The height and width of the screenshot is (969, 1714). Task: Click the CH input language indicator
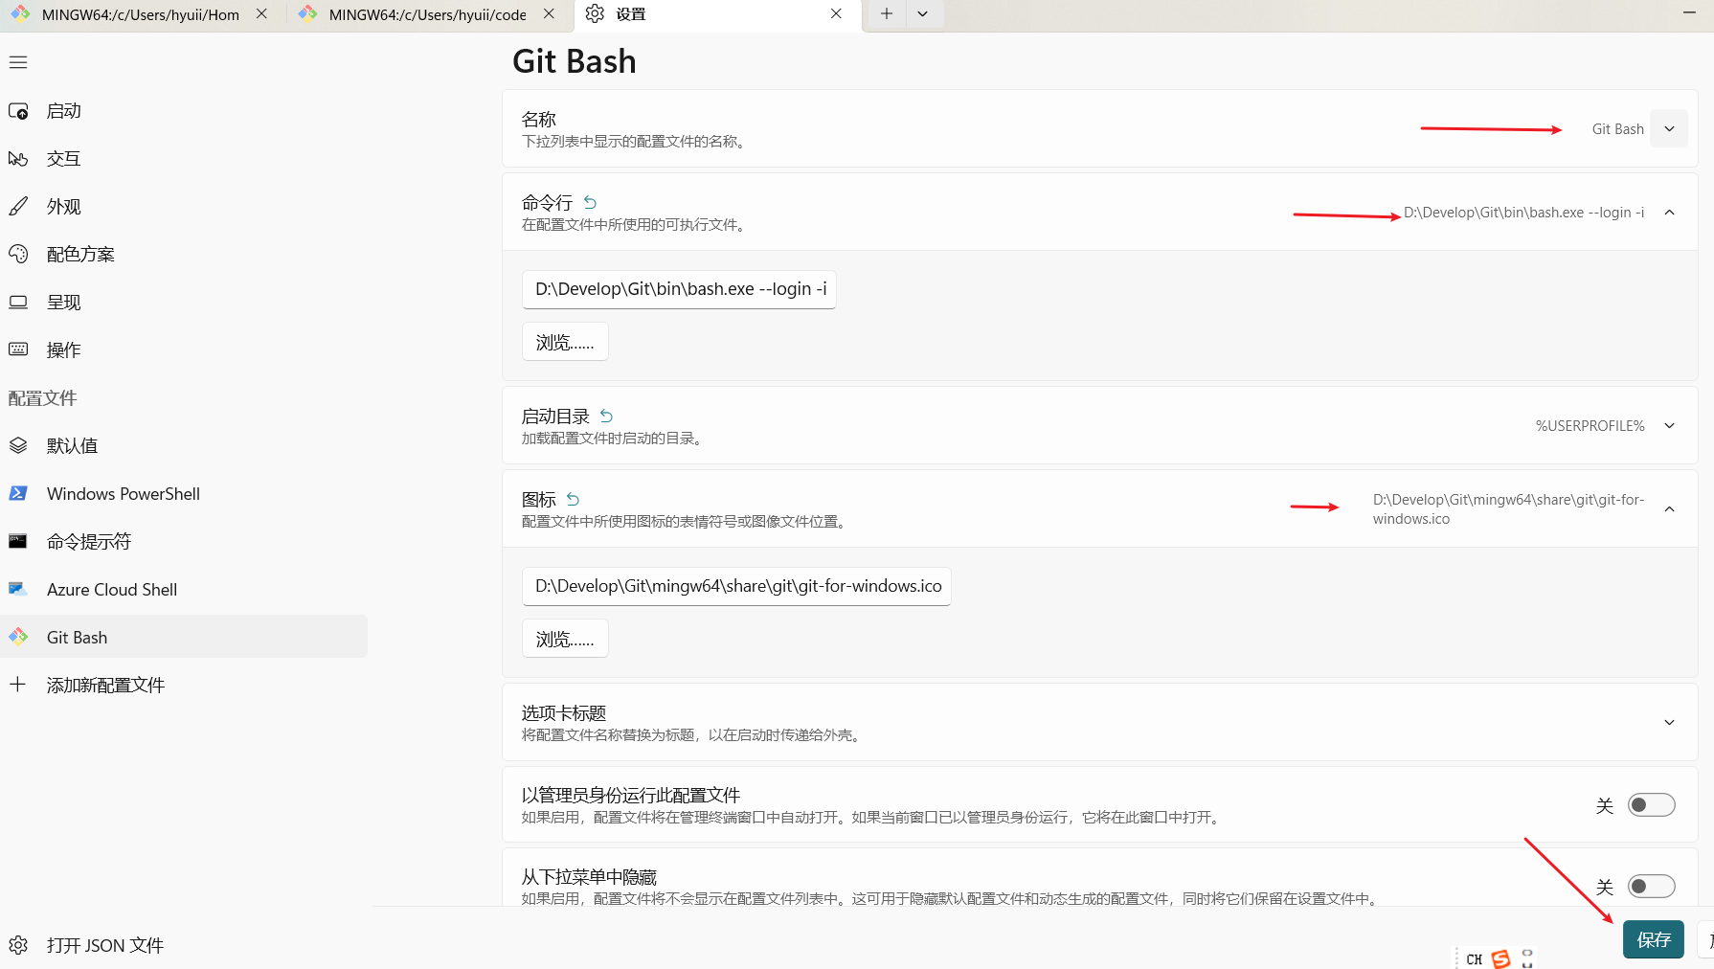click(1474, 959)
